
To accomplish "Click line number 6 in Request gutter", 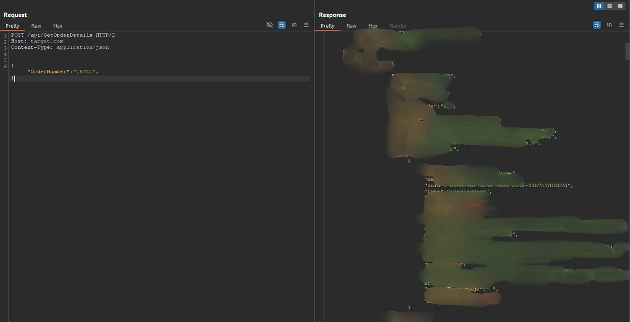I will [5, 66].
